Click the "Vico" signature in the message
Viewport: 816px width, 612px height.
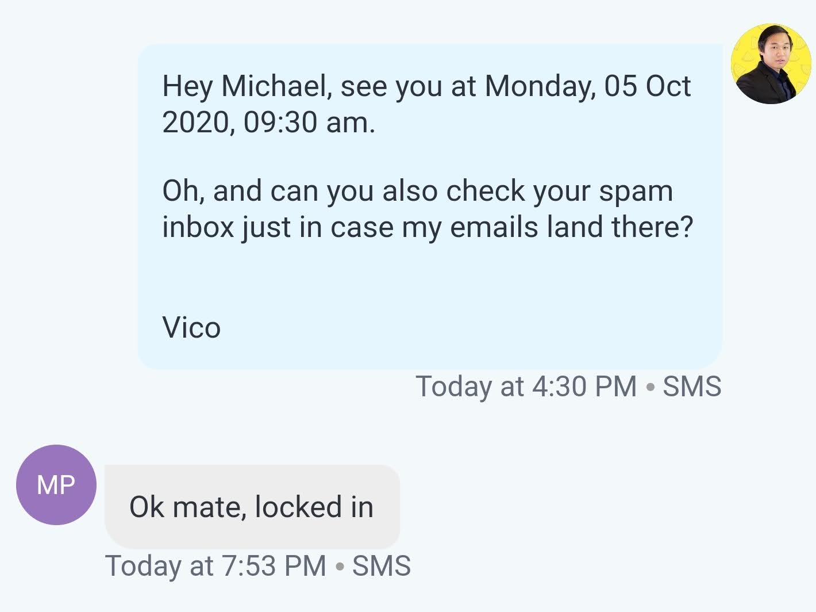click(191, 328)
